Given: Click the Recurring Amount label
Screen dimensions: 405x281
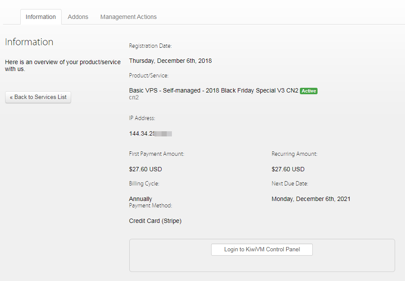Looking at the screenshot, I should 294,154.
